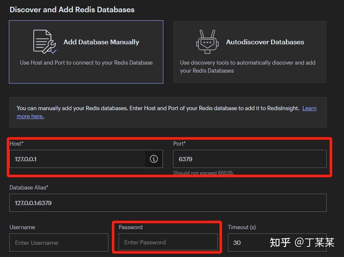Click the Host input field
The image size is (344, 257).
(77, 159)
